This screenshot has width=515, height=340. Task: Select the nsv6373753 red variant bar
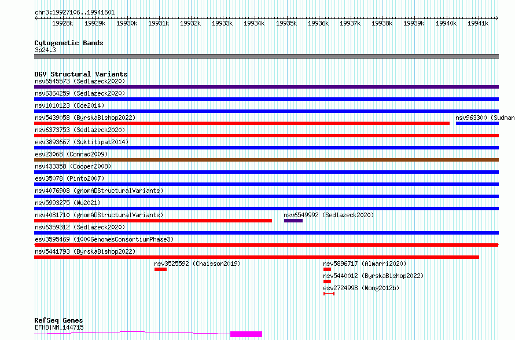(266, 136)
